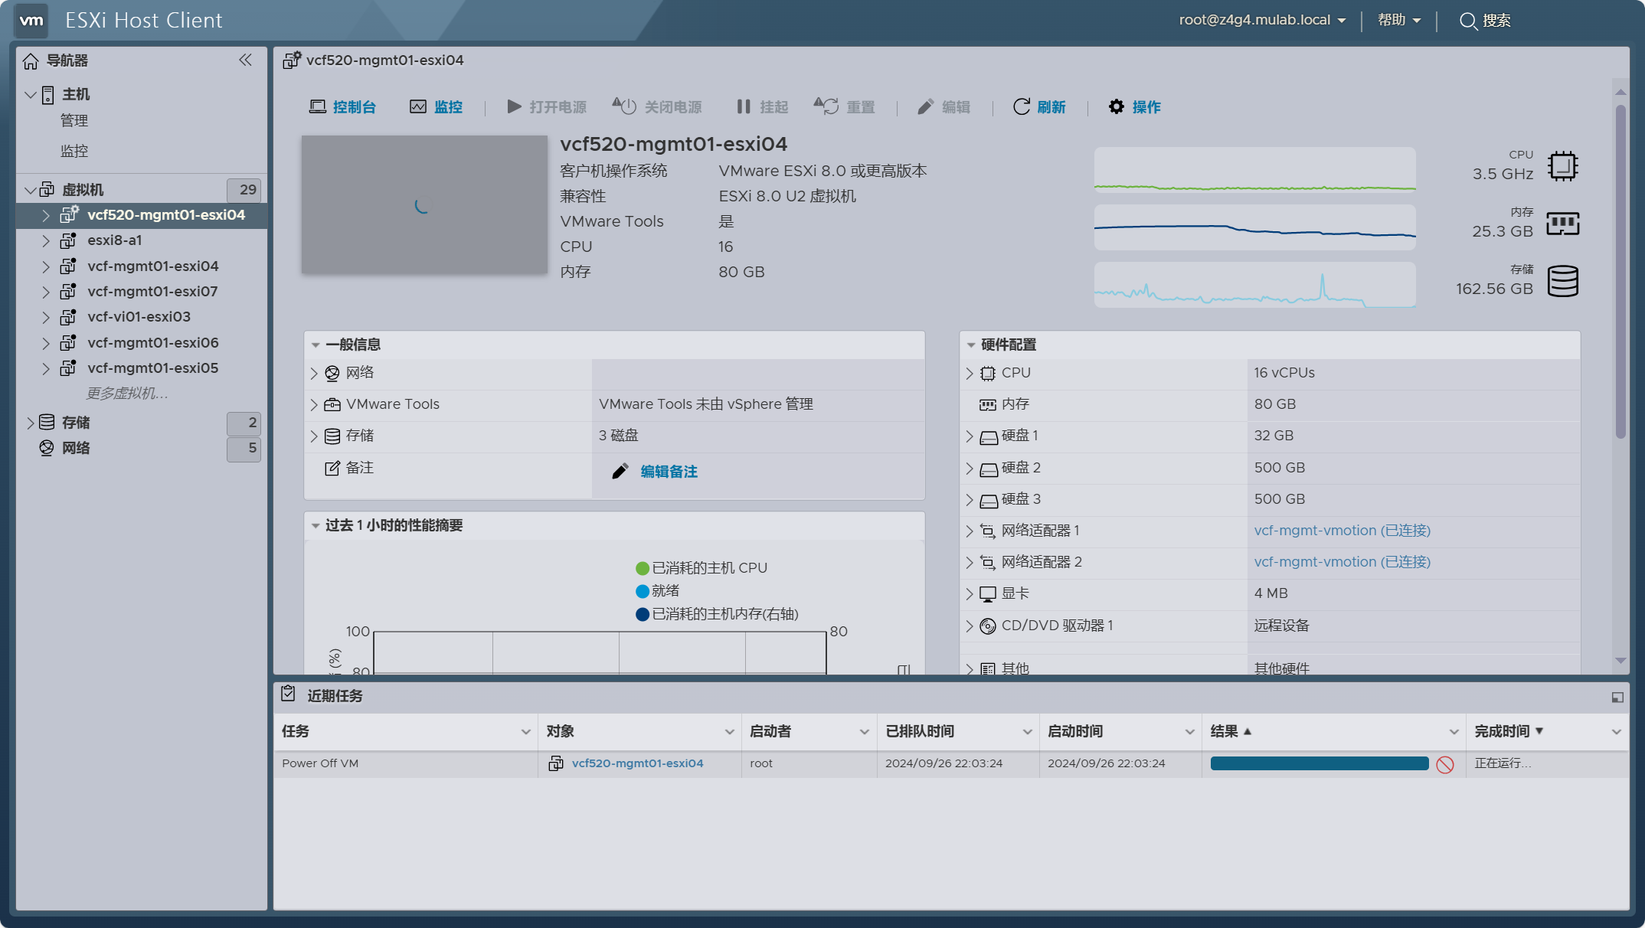Click the 29 count badge beside 虚拟机
Screen dimensions: 1645x928
pos(244,190)
